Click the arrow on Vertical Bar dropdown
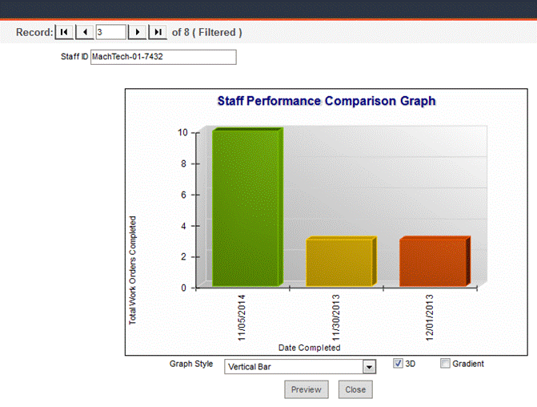Viewport: 537px width, 407px height. 369,367
